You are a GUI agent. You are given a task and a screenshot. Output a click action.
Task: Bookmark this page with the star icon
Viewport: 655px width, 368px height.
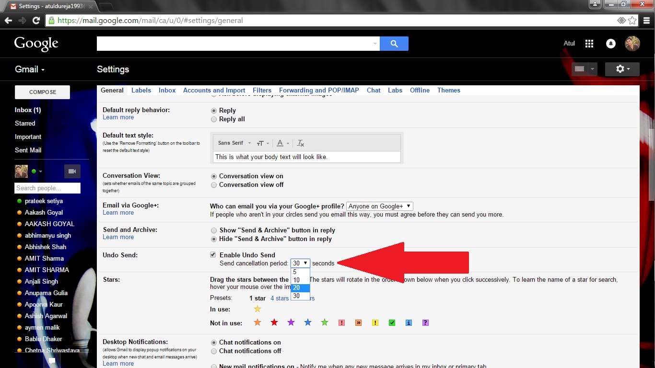[x=632, y=21]
